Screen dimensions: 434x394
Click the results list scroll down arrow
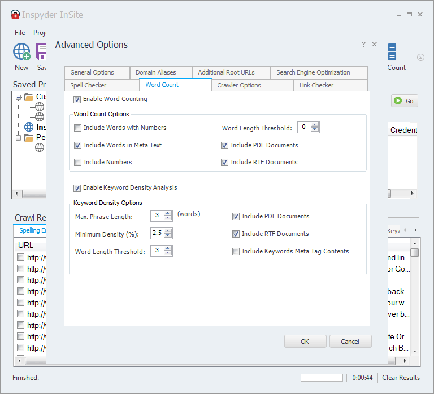415,352
